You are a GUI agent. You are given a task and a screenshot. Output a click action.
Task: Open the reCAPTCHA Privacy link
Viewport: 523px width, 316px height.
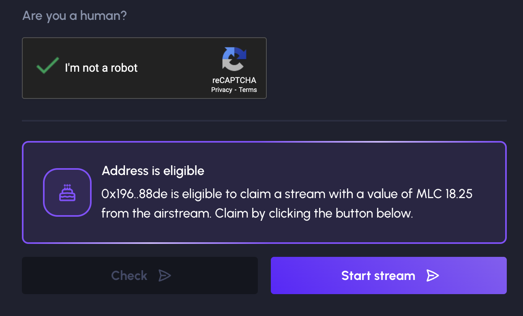point(221,90)
